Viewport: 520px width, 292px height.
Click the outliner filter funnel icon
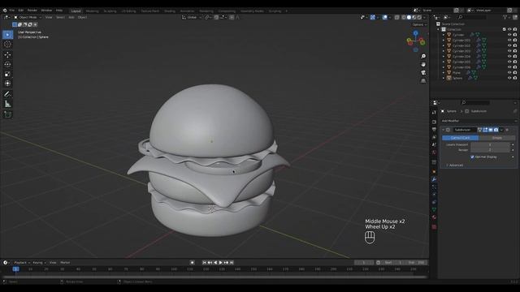pos(505,17)
